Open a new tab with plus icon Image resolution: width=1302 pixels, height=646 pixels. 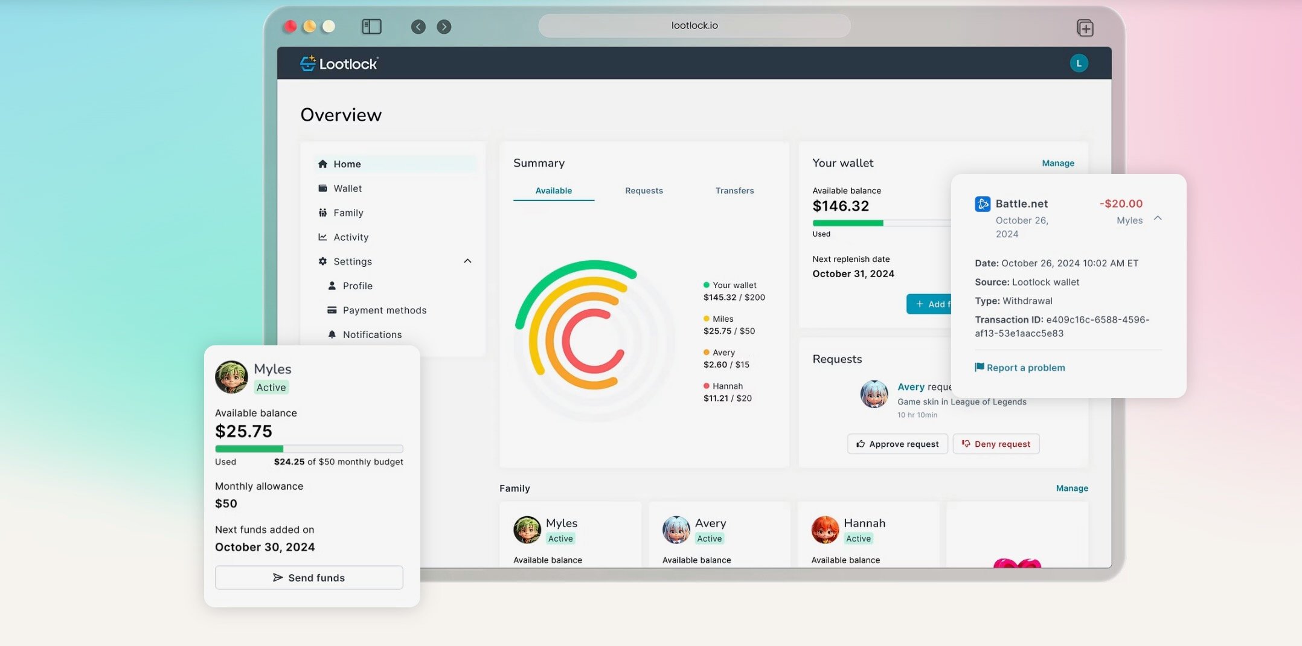coord(1085,28)
